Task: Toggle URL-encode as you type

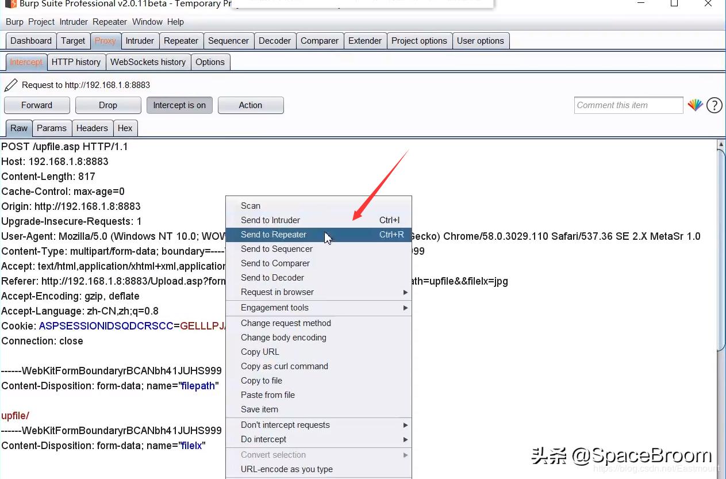Action: click(x=319, y=469)
